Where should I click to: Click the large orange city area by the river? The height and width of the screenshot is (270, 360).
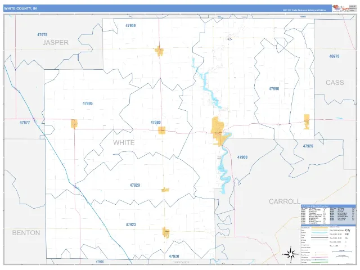click(x=218, y=131)
